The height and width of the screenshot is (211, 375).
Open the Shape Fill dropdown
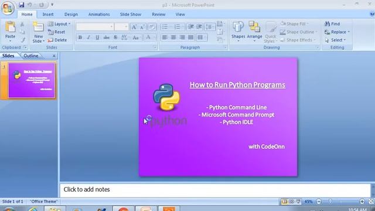point(295,23)
